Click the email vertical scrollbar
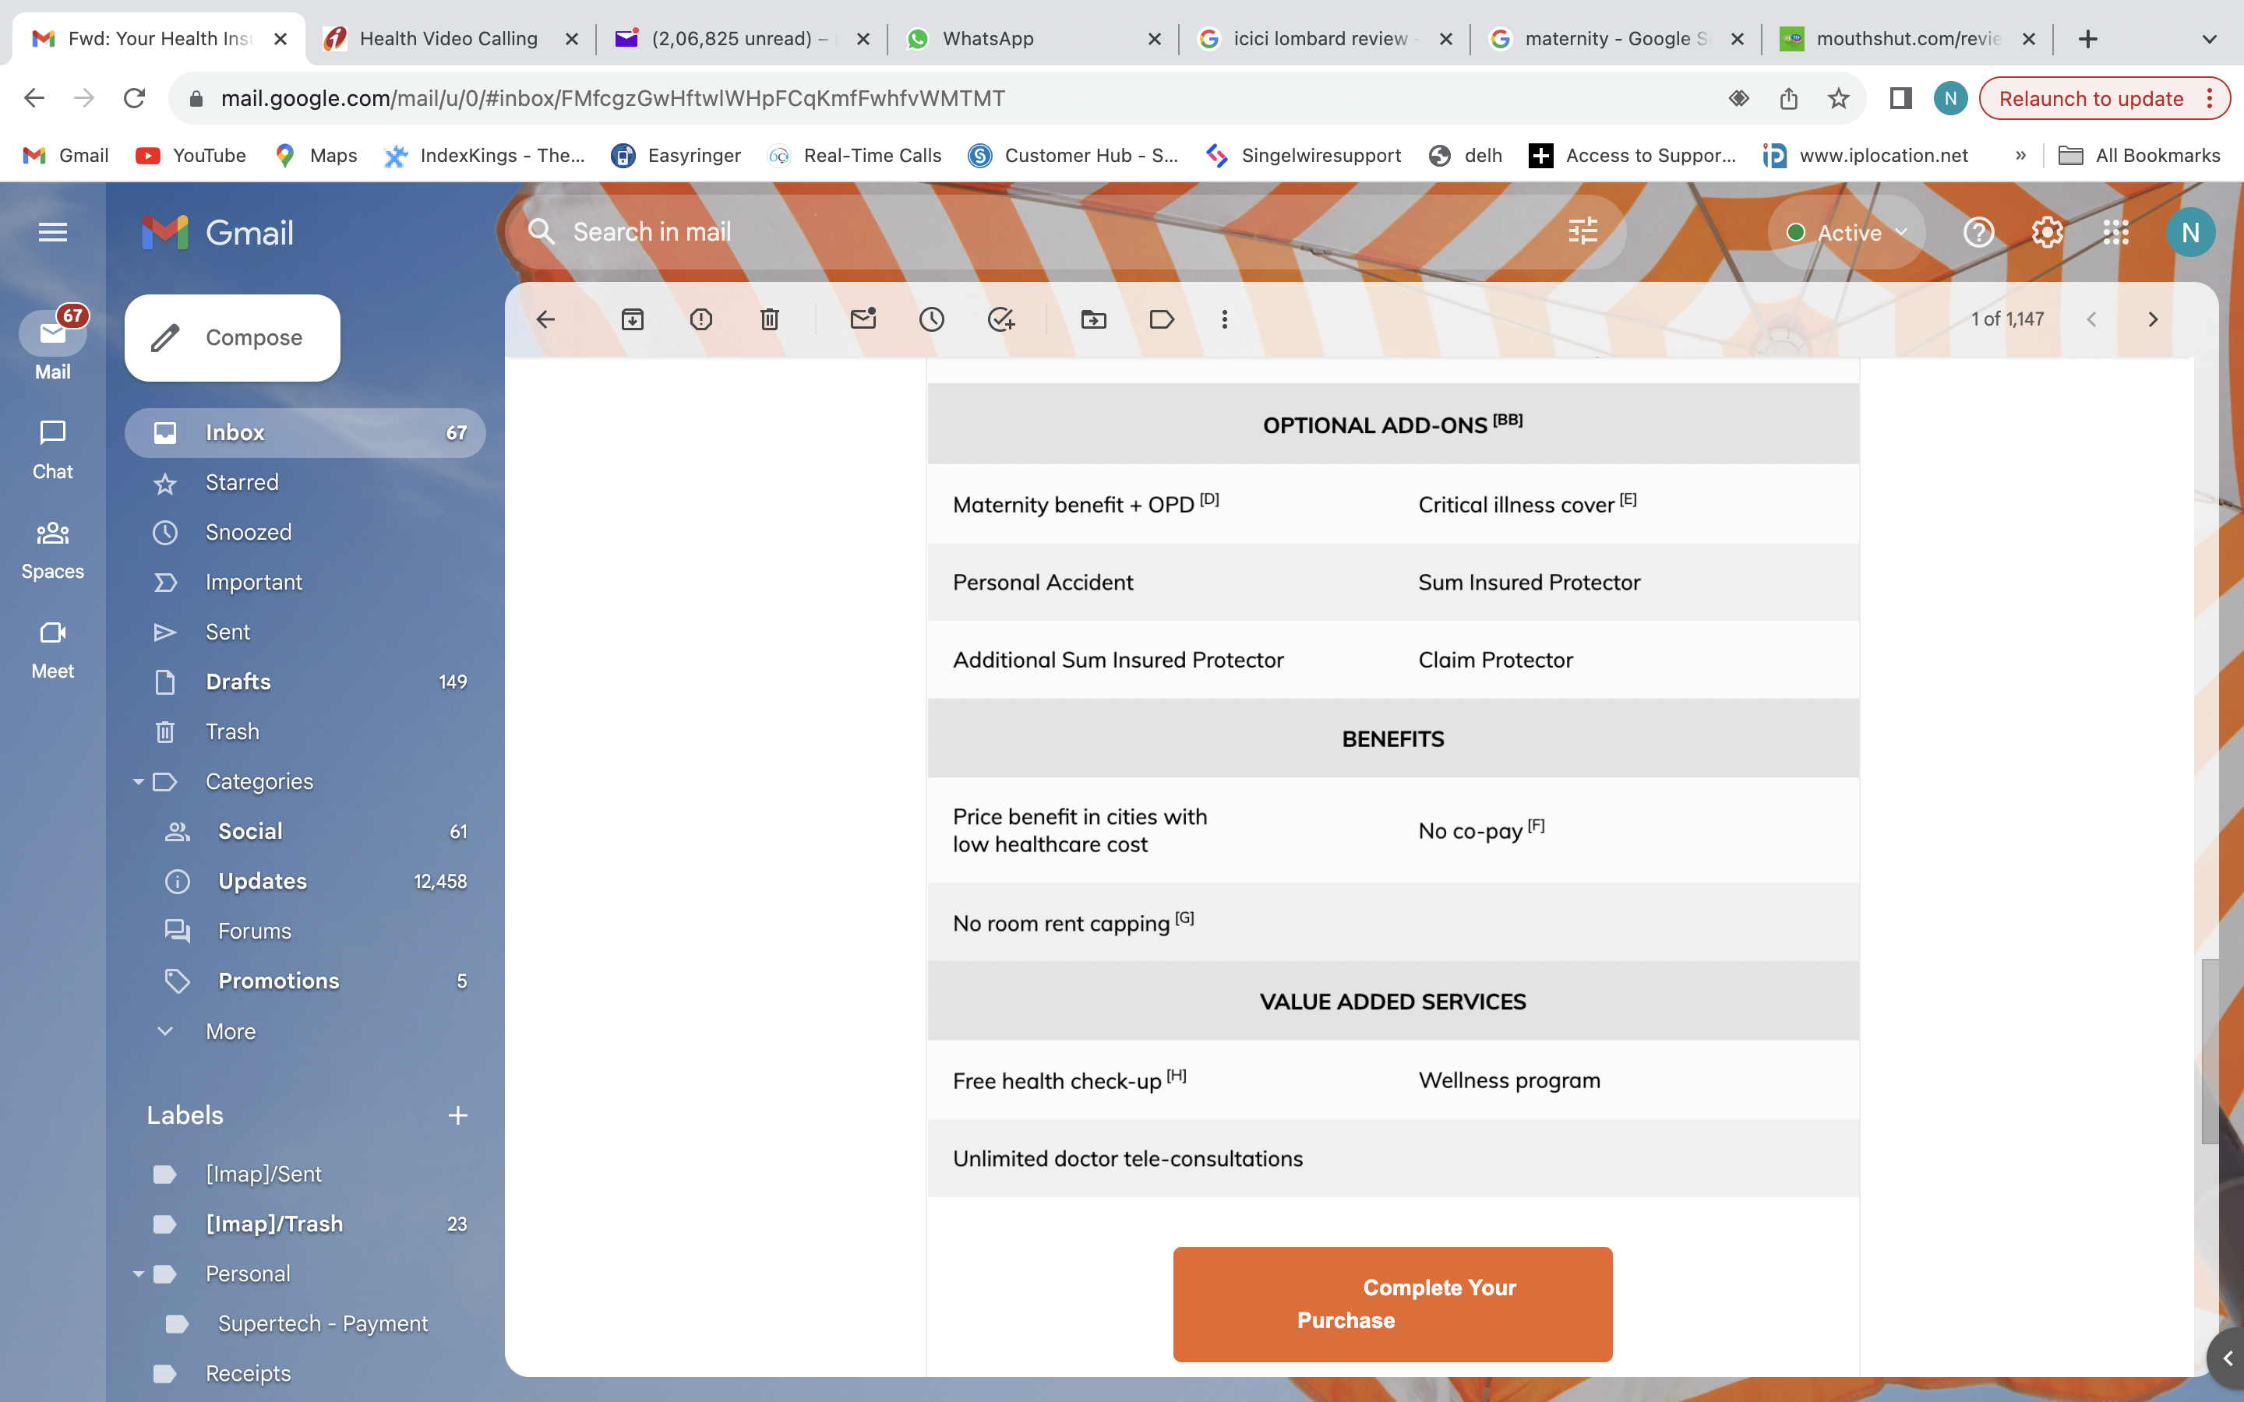This screenshot has height=1402, width=2244. [2210, 1051]
